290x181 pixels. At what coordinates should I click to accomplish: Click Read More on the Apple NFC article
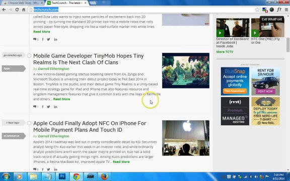point(121,161)
